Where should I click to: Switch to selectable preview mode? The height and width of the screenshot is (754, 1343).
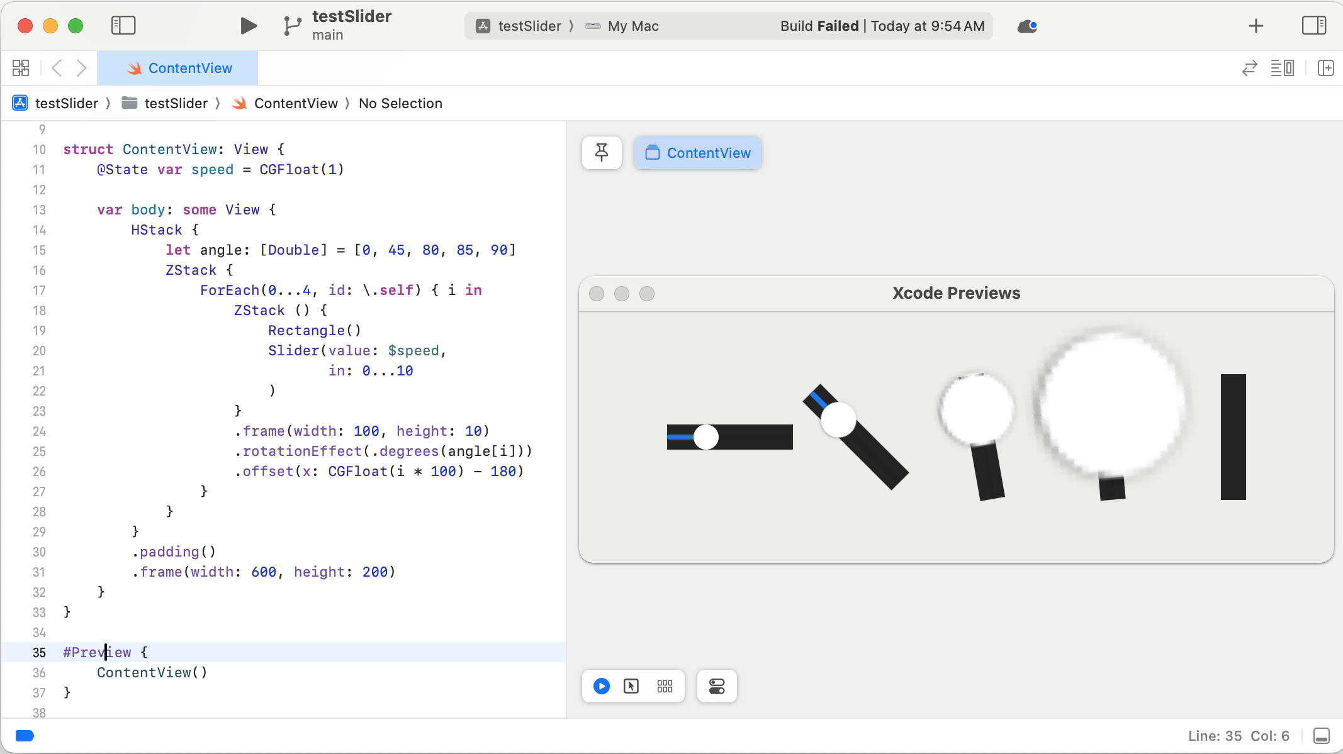click(631, 686)
